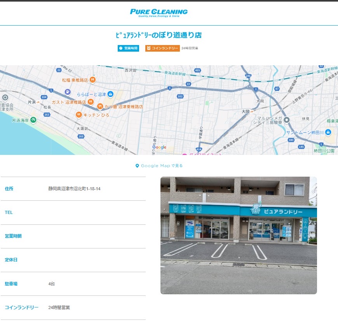Click the Google logo on the map
The image size is (338, 330).
point(159,147)
